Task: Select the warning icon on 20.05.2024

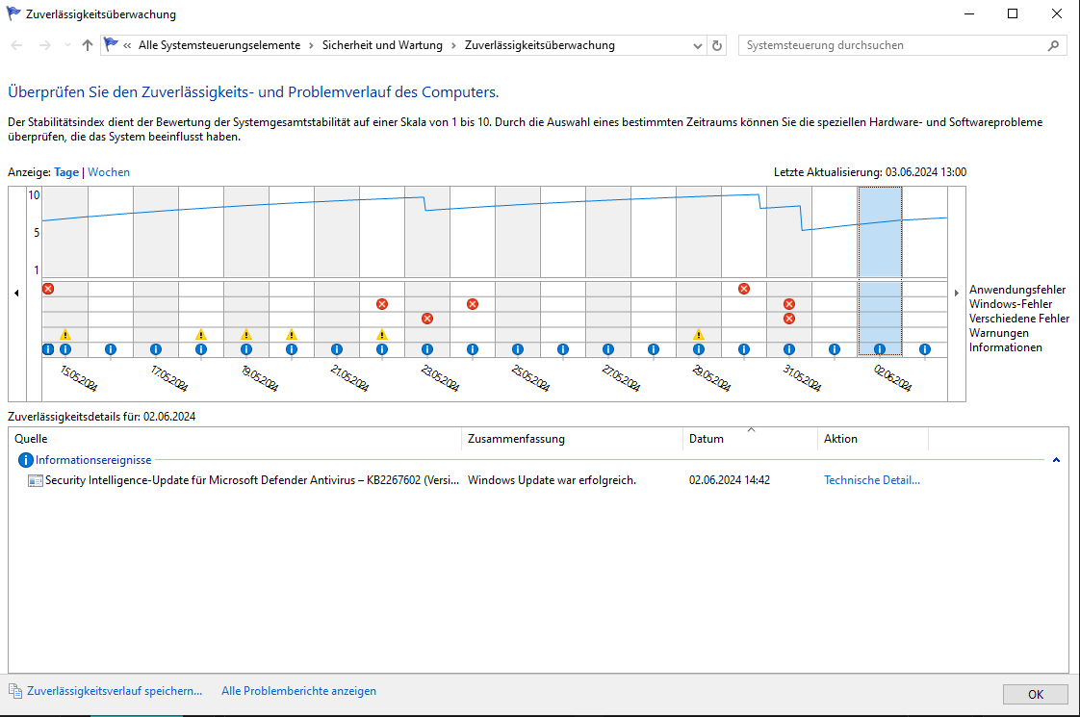Action: point(292,334)
